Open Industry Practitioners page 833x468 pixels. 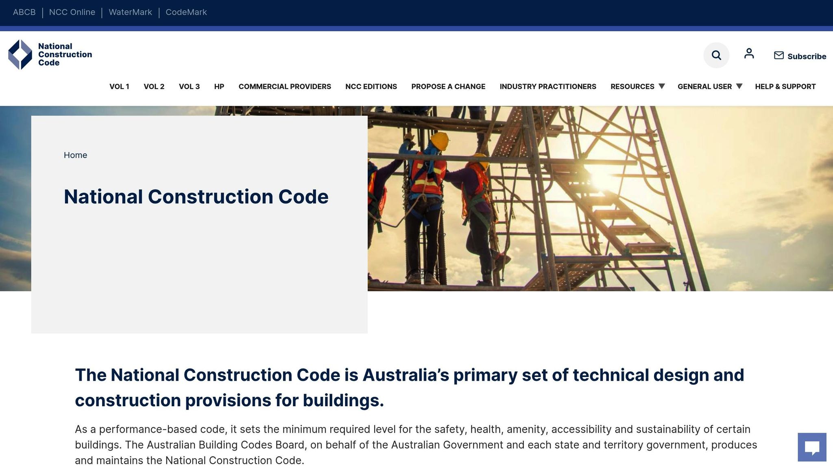coord(548,87)
